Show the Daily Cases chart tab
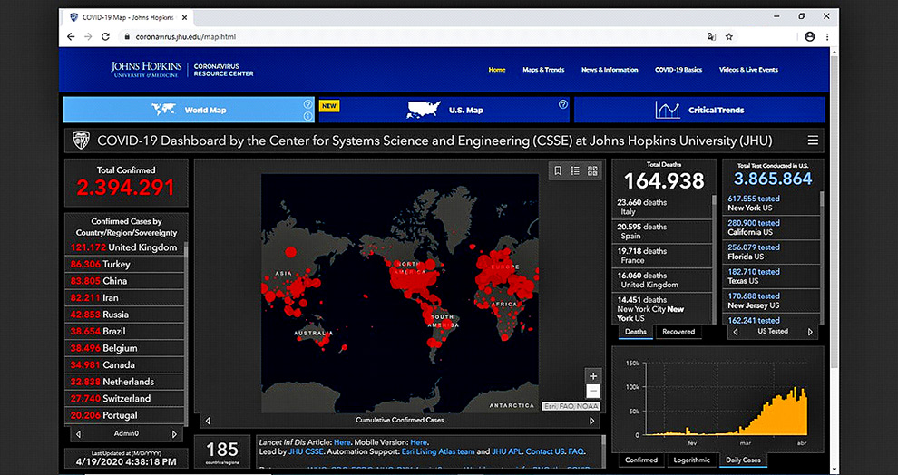Screen dimensions: 898x475 pos(744,460)
